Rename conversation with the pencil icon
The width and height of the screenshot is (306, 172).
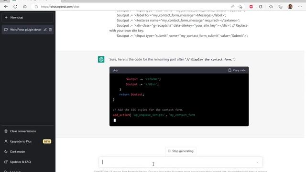(x=45, y=30)
